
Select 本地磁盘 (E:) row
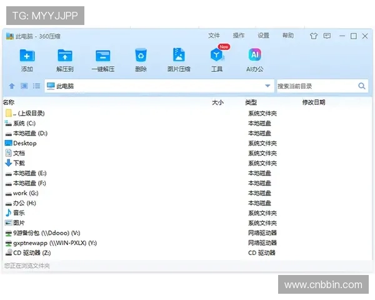[187, 173]
